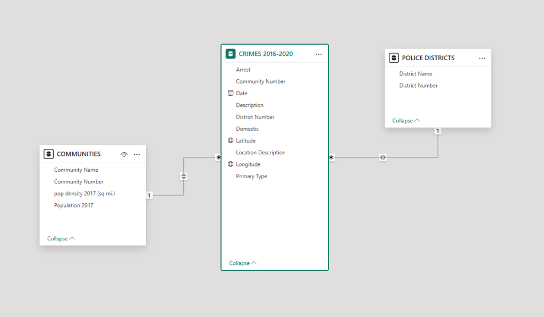Click the globe icon next to Longitude
Image resolution: width=544 pixels, height=317 pixels.
tap(231, 164)
